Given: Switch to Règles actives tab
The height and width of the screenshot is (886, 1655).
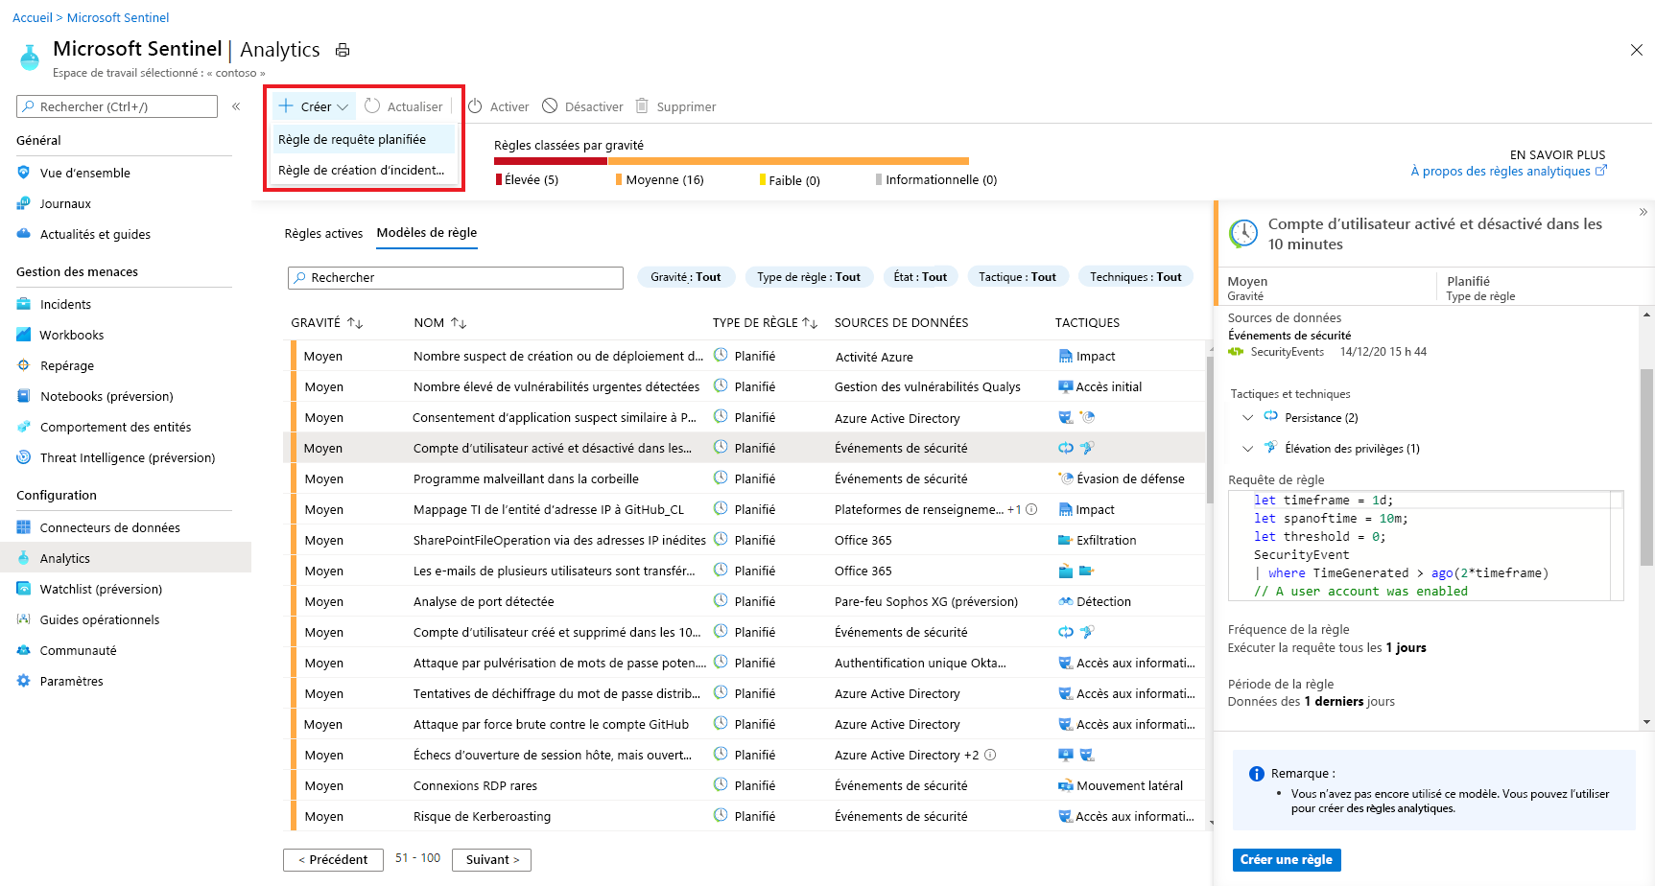Looking at the screenshot, I should coord(323,233).
